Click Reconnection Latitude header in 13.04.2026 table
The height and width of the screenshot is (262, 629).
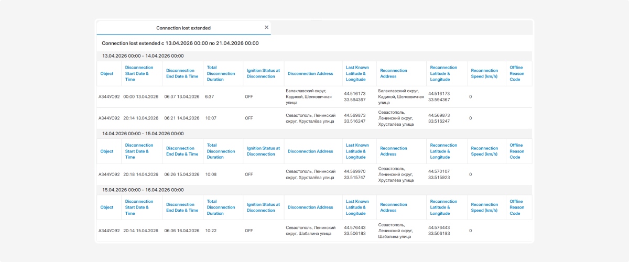coord(443,74)
